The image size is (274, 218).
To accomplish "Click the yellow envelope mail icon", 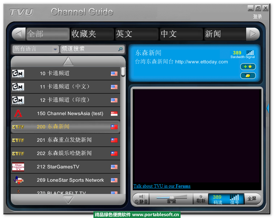I will pos(248,76).
